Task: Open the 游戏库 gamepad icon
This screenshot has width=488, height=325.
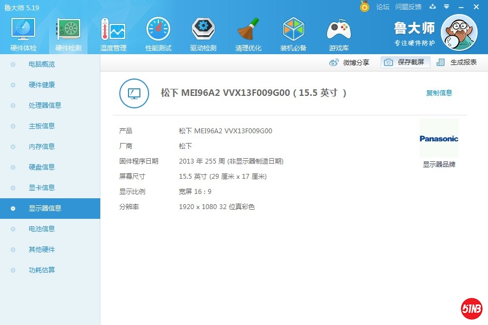Action: point(339,30)
